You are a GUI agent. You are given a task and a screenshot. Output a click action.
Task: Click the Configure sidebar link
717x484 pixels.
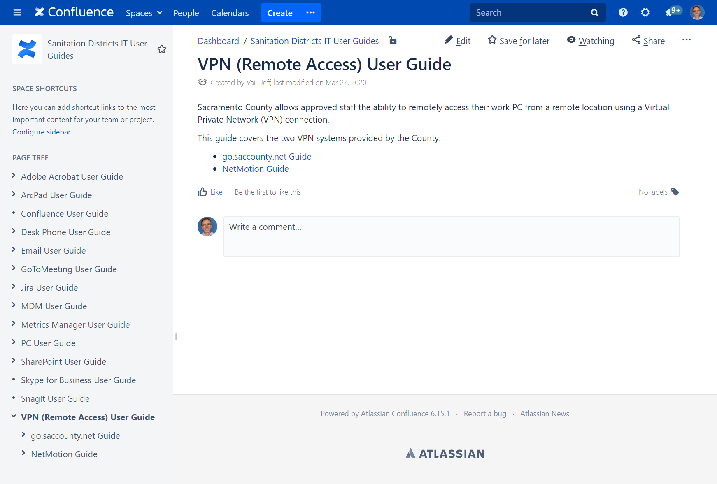(42, 132)
